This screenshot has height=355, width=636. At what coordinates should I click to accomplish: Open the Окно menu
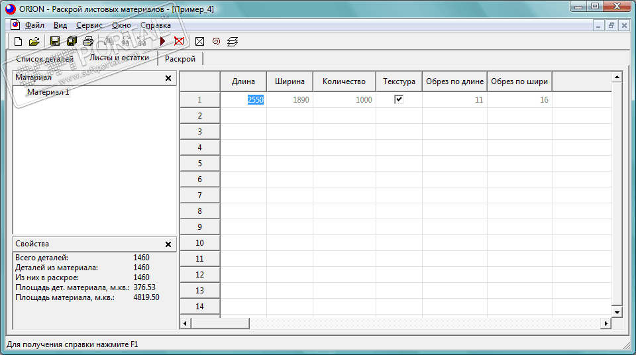tap(121, 25)
